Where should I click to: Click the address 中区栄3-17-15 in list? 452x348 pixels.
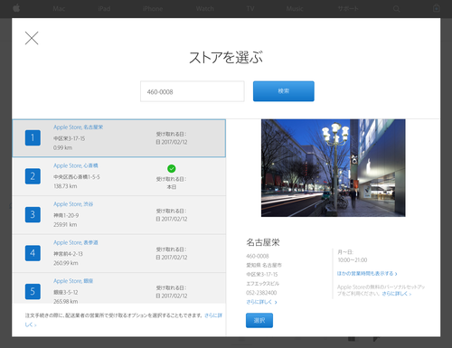click(69, 138)
